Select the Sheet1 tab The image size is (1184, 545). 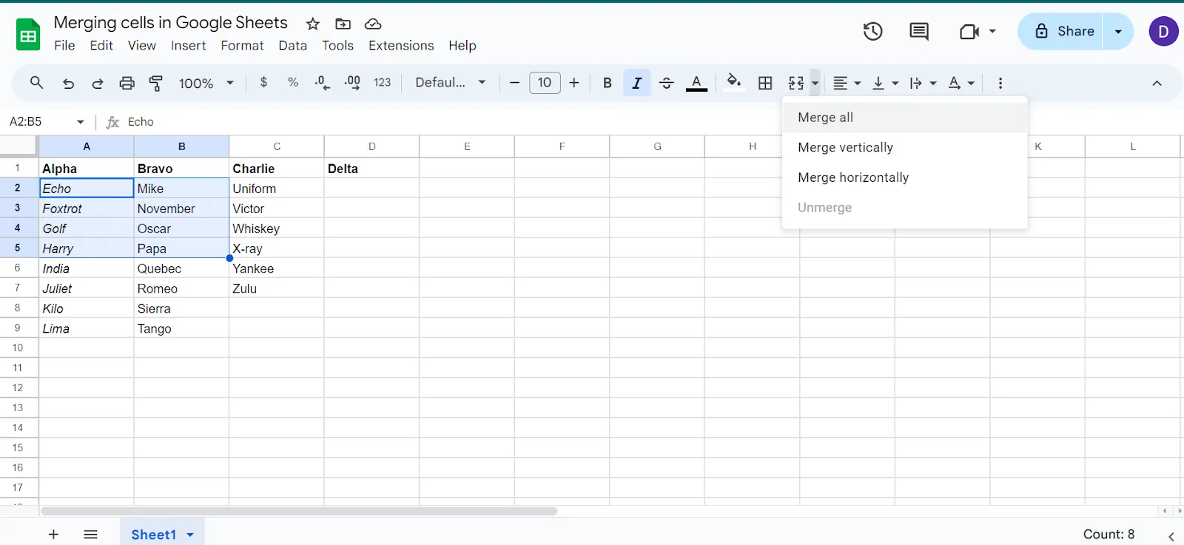coord(154,535)
